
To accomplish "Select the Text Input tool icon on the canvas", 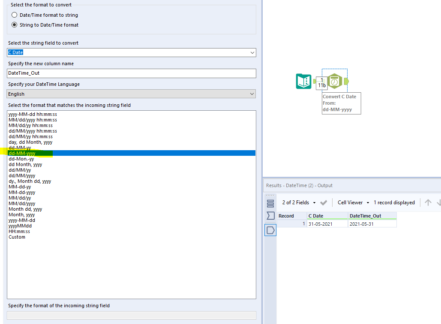I will pos(304,80).
